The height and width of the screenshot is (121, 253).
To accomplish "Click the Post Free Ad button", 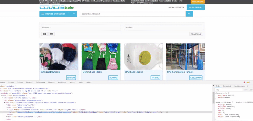I will [x=196, y=7].
